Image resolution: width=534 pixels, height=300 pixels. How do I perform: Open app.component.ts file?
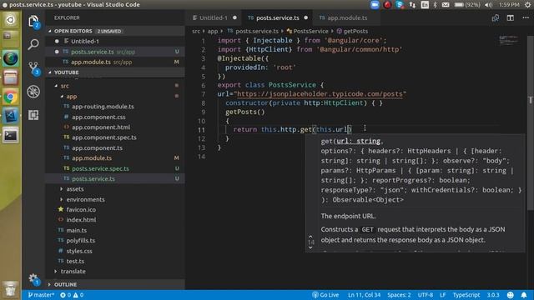tap(97, 148)
